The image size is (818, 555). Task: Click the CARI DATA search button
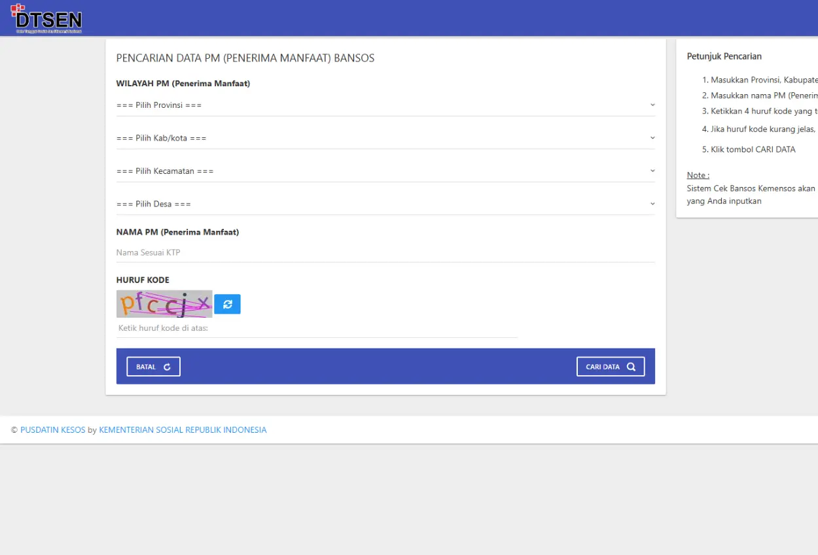[611, 367]
